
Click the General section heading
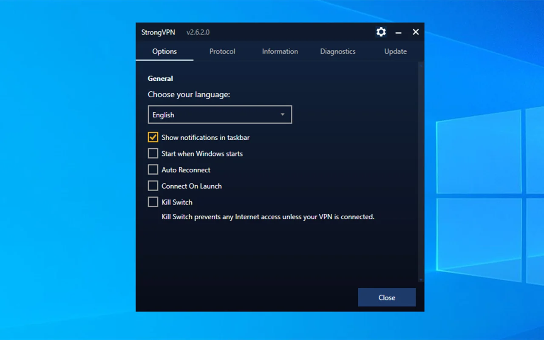[x=160, y=79]
